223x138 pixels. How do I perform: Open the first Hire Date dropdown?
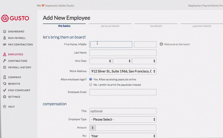pos(100,61)
